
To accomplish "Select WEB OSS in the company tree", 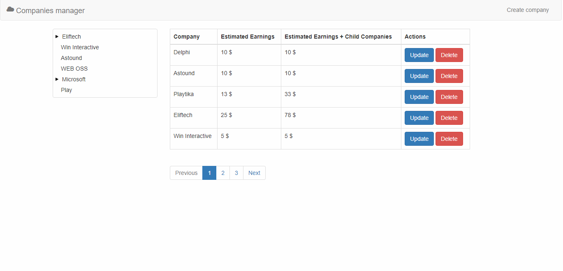I will click(x=74, y=69).
